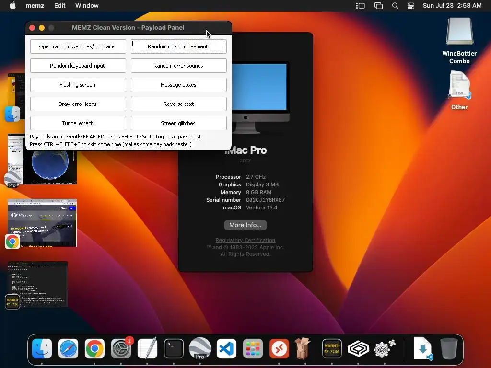Open TextEdit notepad icon in dock
491x368 pixels.
tap(148, 348)
